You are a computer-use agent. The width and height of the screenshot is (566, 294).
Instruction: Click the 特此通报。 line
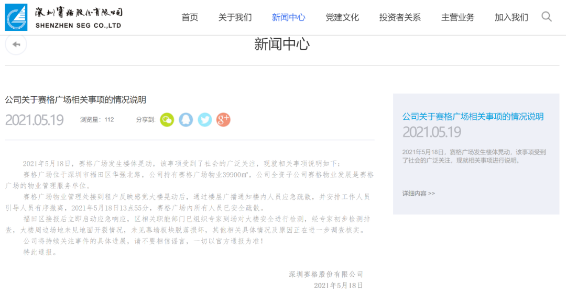coord(40,252)
